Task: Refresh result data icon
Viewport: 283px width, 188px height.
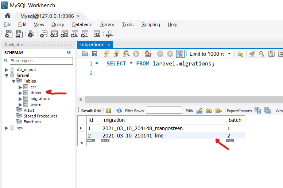Action: 119,111
